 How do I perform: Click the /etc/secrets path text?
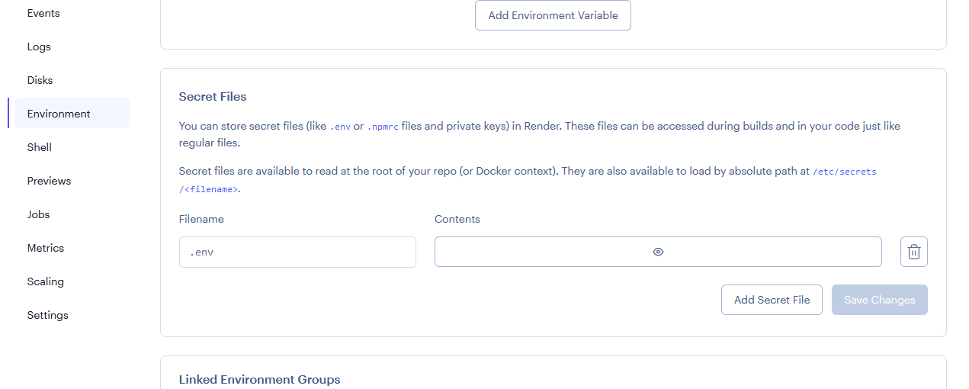(844, 172)
